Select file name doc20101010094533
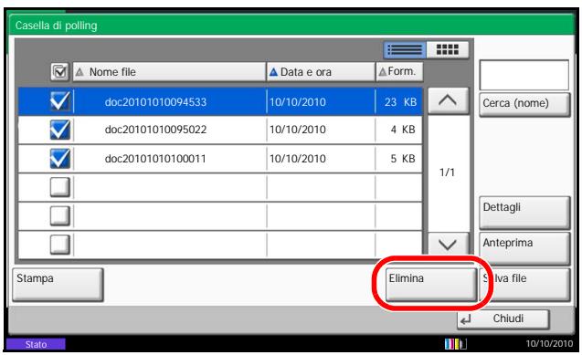Viewport: 582px width, 355px height. [x=155, y=102]
